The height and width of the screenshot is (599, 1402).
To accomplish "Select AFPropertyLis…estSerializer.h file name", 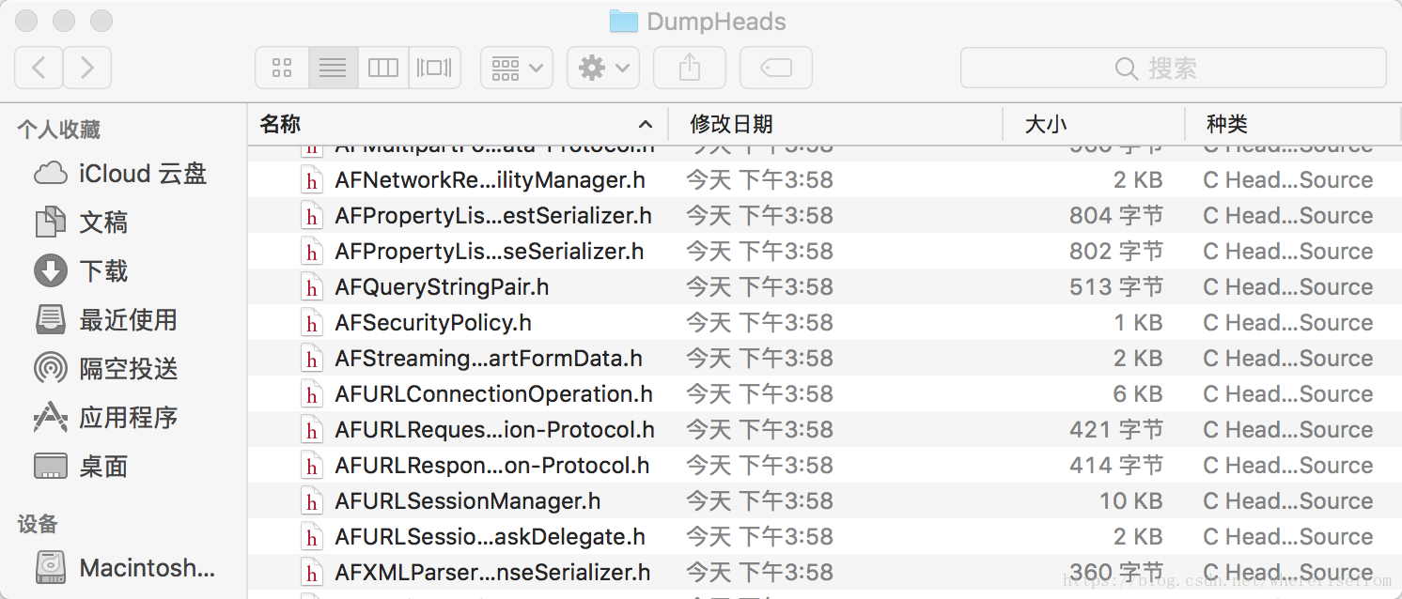I will pyautogui.click(x=493, y=216).
